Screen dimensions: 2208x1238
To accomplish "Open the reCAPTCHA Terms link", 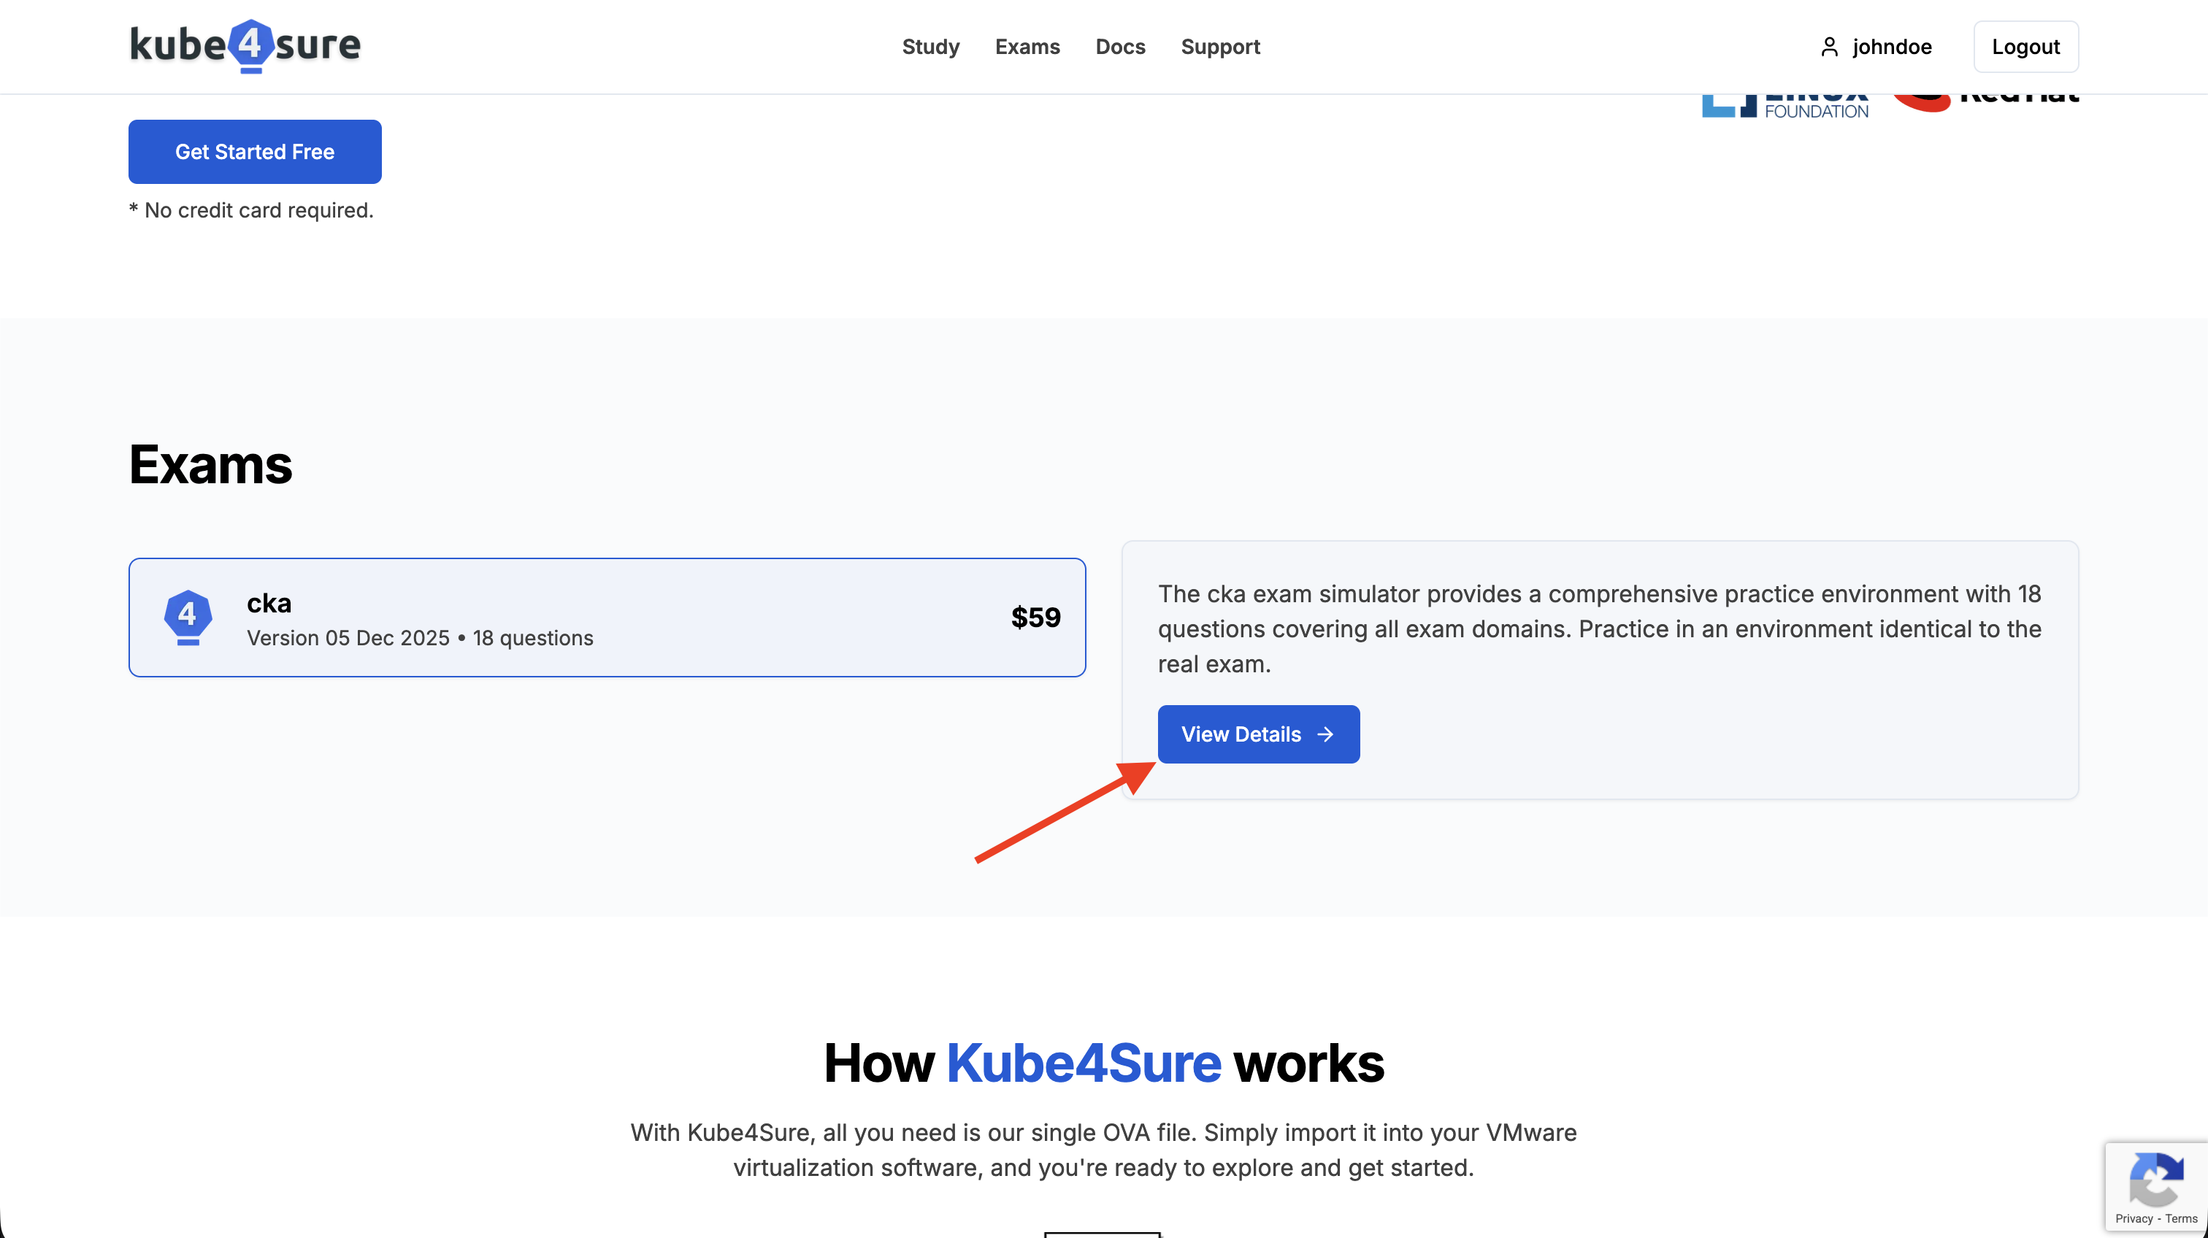I will (2182, 1218).
